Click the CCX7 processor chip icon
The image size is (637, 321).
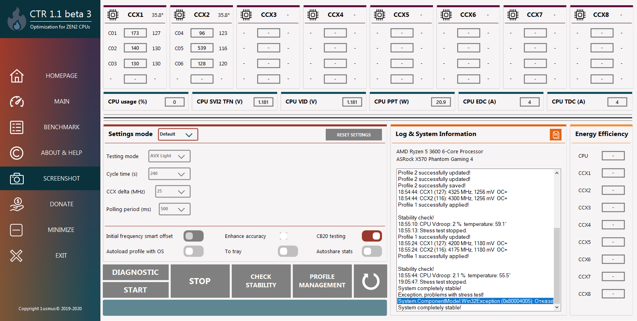point(513,15)
